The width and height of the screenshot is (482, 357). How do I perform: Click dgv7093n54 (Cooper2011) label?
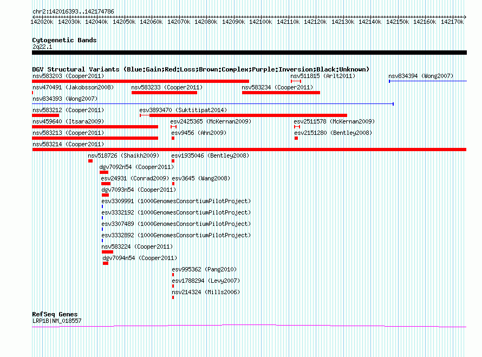coord(139,190)
